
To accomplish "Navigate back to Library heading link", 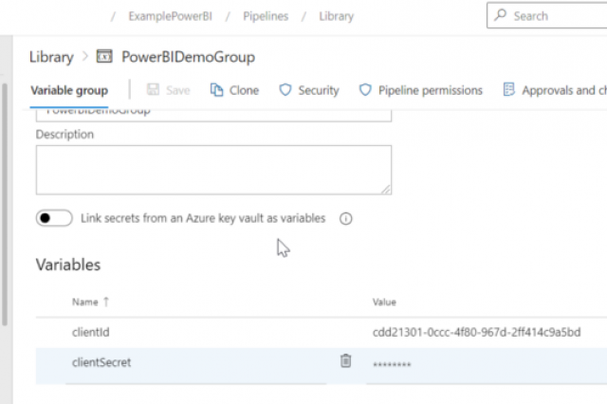I will pyautogui.click(x=51, y=57).
